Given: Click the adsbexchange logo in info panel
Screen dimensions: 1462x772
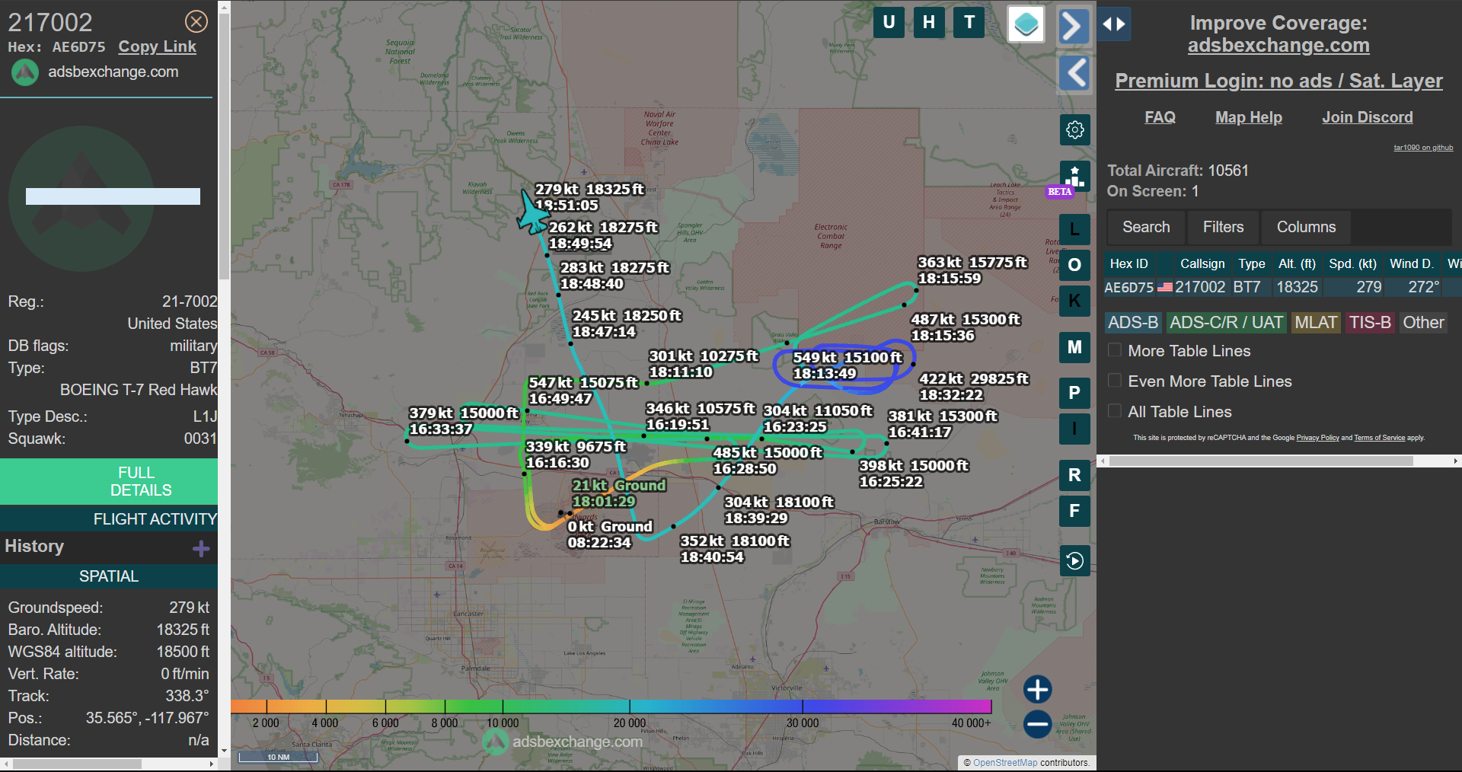Looking at the screenshot, I should pyautogui.click(x=24, y=72).
